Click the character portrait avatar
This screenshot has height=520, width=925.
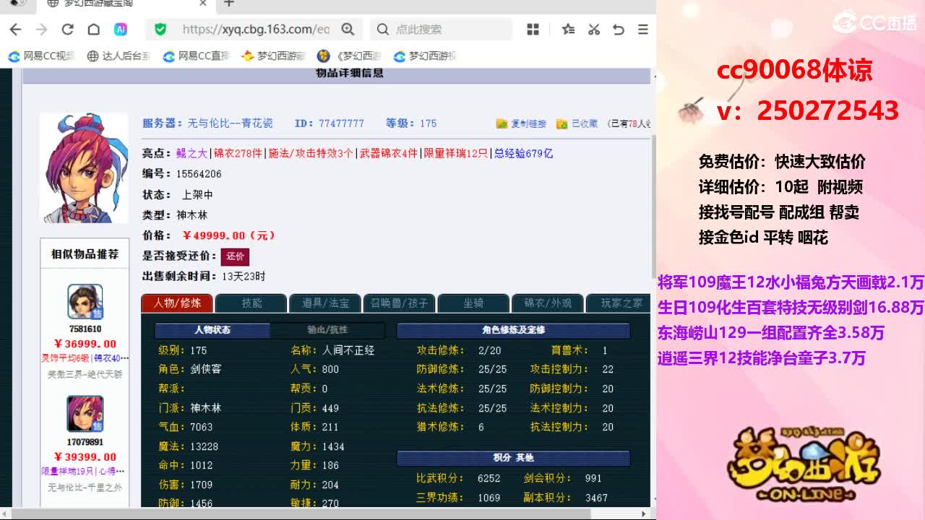pyautogui.click(x=83, y=168)
